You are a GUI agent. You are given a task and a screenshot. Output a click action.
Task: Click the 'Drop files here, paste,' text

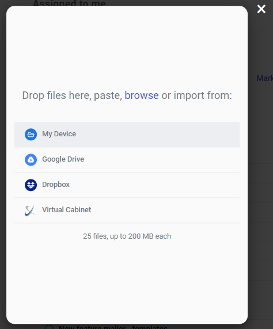[72, 95]
